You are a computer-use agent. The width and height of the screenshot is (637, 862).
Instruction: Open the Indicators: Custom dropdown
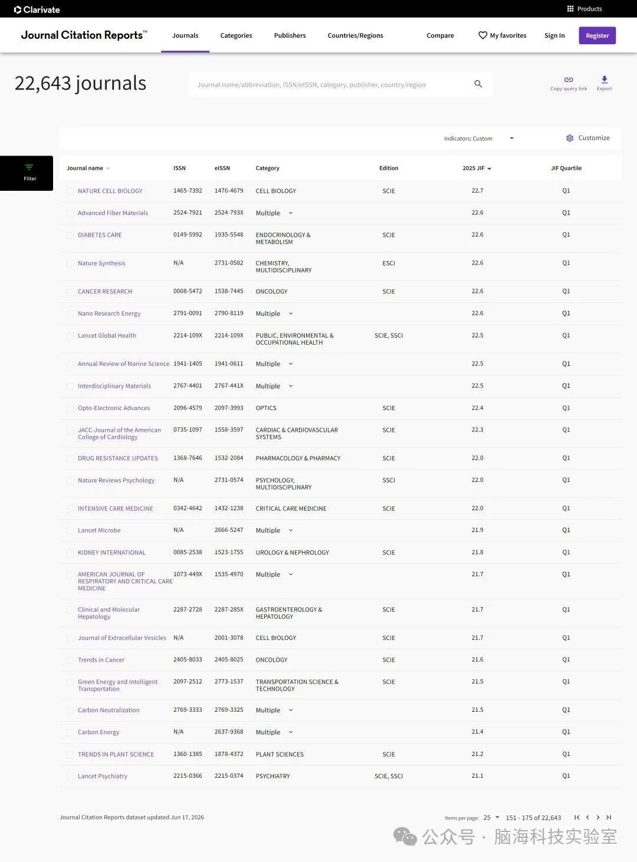tap(479, 138)
